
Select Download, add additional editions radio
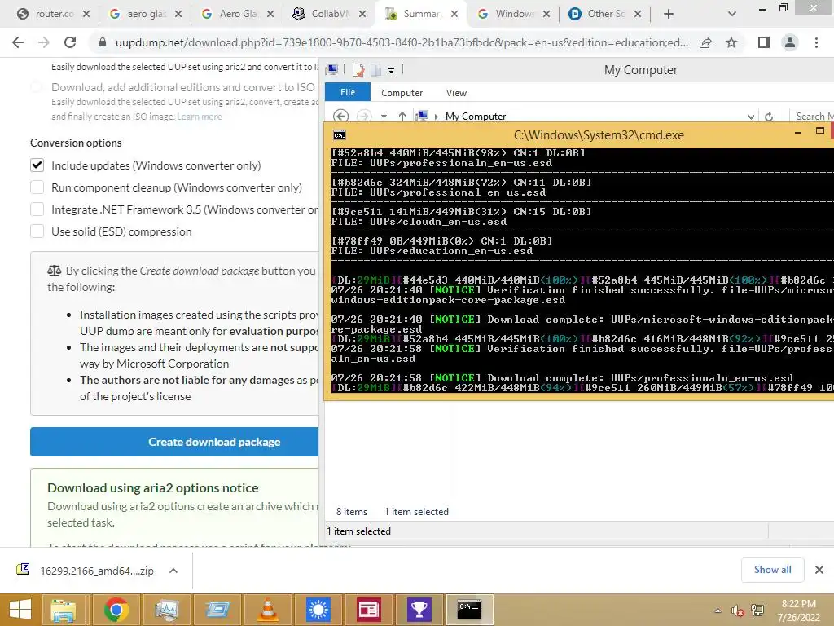36,86
